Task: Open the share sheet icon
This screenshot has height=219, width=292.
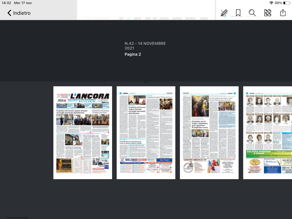Action: (283, 13)
